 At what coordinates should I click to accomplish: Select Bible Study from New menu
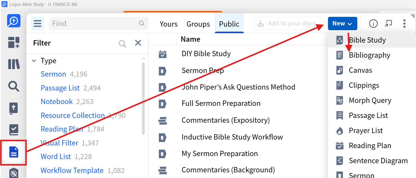(372, 40)
